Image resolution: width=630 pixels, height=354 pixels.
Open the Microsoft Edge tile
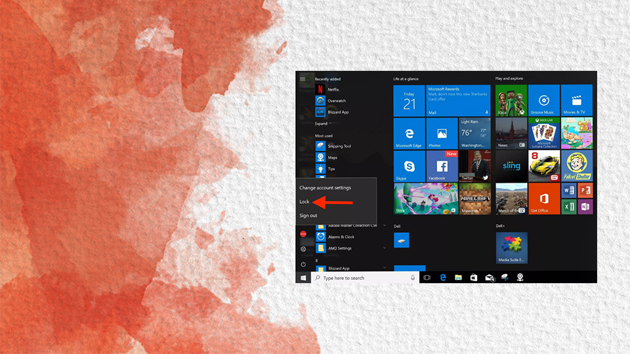[409, 134]
